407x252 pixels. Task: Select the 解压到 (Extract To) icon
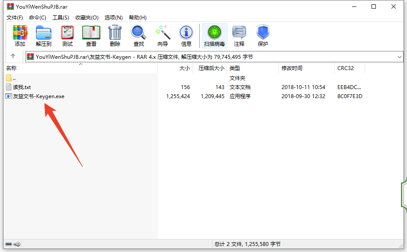(43, 35)
